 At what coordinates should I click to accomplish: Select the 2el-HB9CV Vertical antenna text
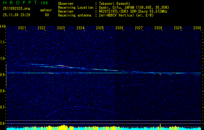point(126,15)
